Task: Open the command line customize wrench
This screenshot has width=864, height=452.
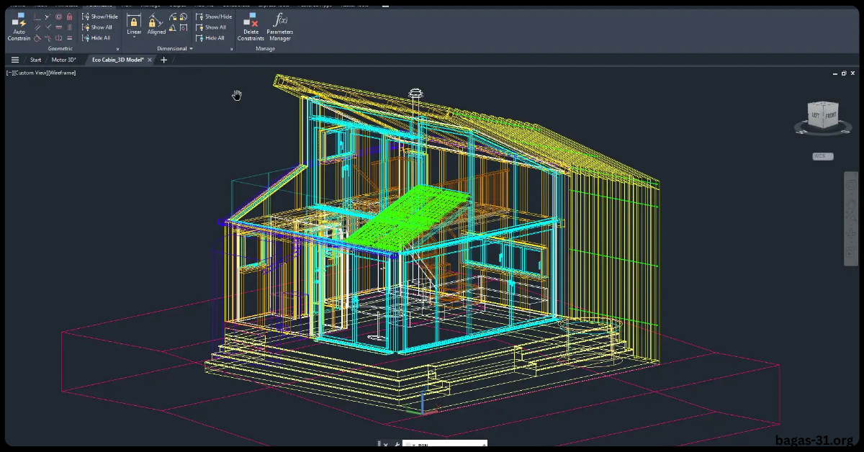Action: point(397,444)
